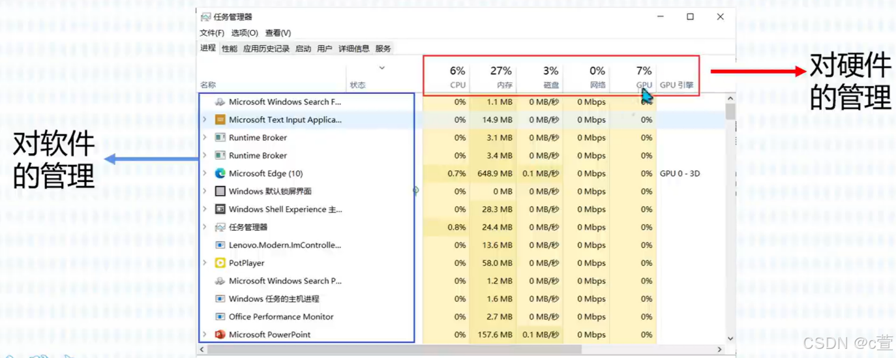Click the vertical scrollbar thumb

[730, 112]
